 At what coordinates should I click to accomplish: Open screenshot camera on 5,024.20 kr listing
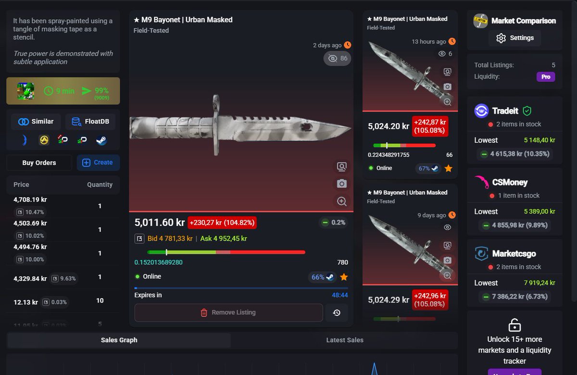coord(448,87)
